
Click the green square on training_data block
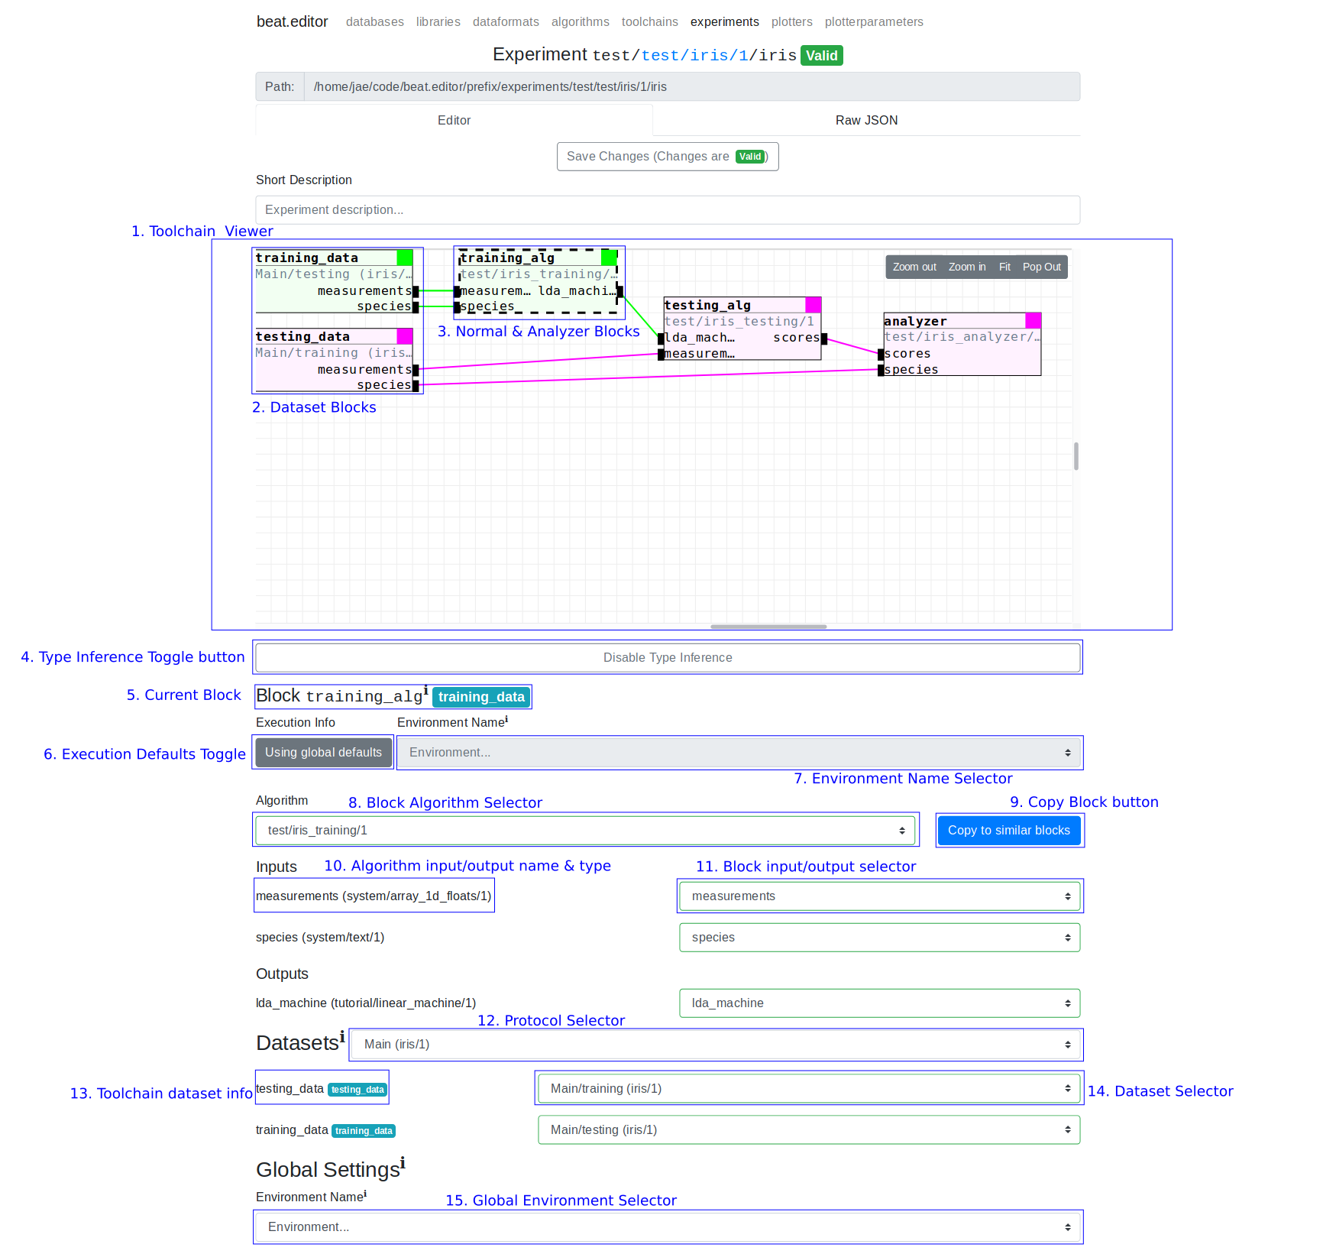[405, 258]
